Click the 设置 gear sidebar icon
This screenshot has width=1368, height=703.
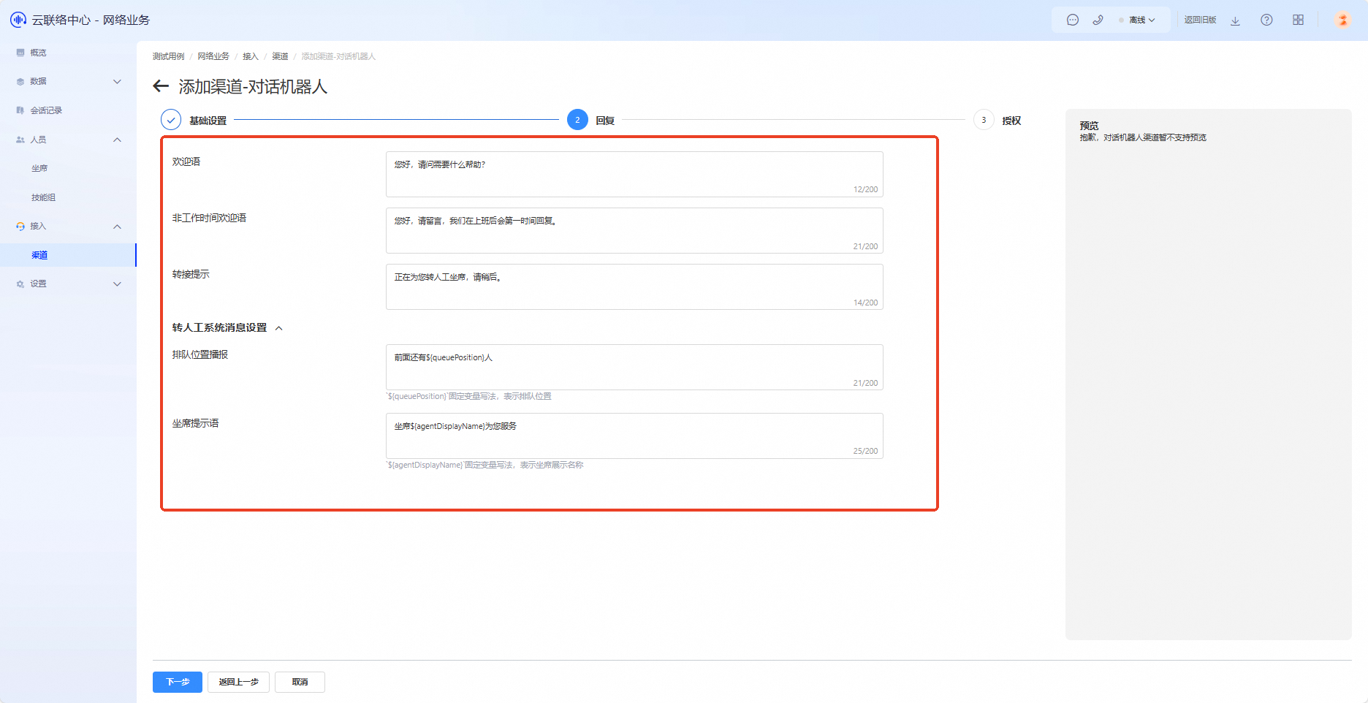(20, 284)
